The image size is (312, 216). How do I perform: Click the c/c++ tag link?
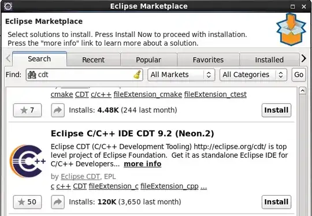[101, 95]
